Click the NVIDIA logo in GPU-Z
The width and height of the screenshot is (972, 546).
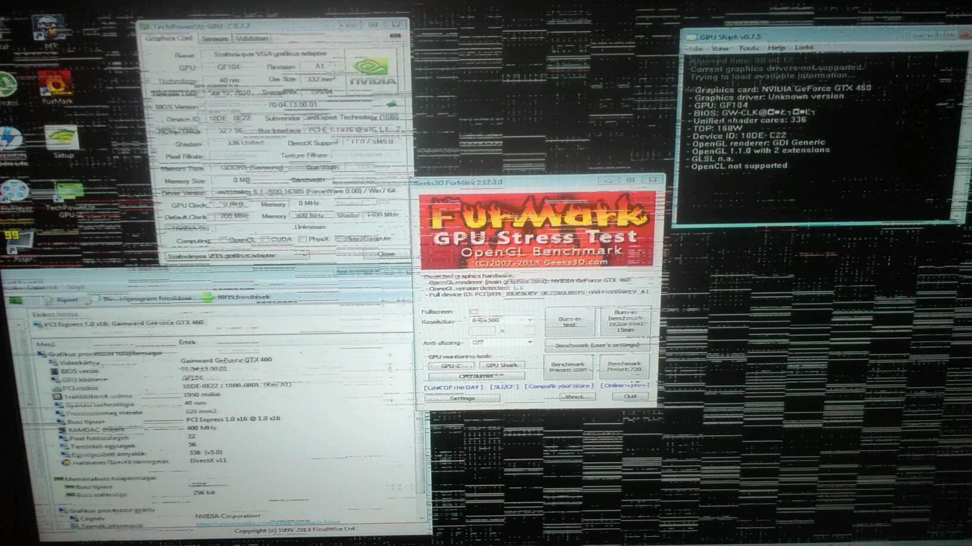coord(371,71)
